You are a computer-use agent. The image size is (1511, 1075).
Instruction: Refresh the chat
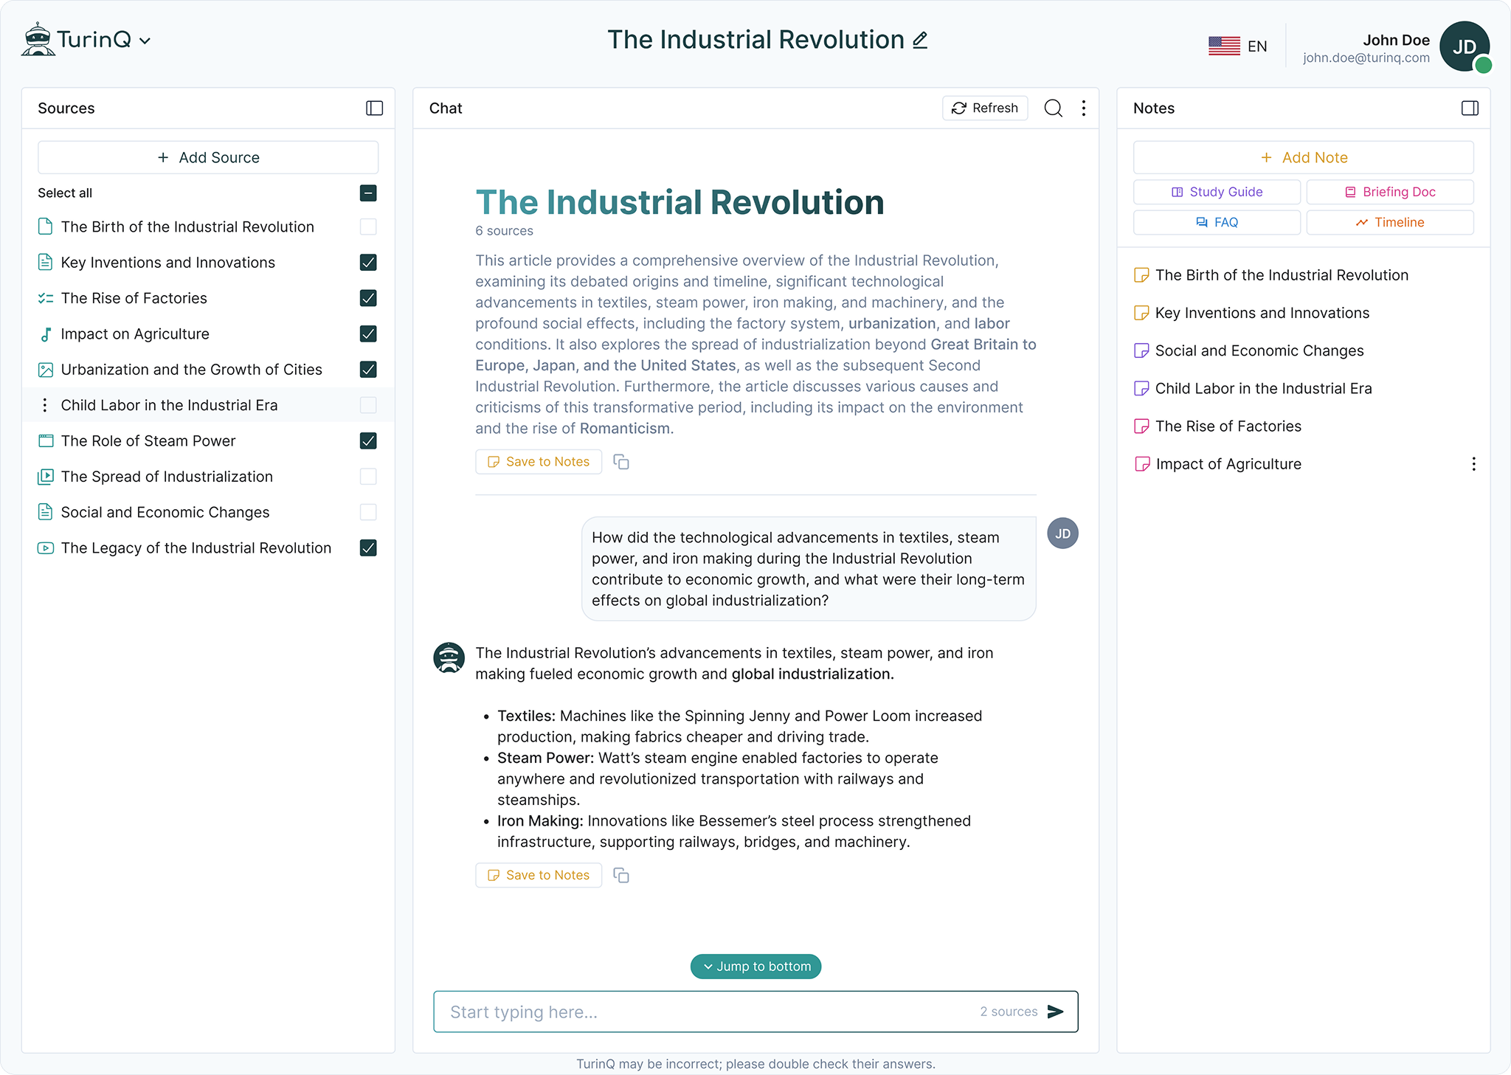985,108
